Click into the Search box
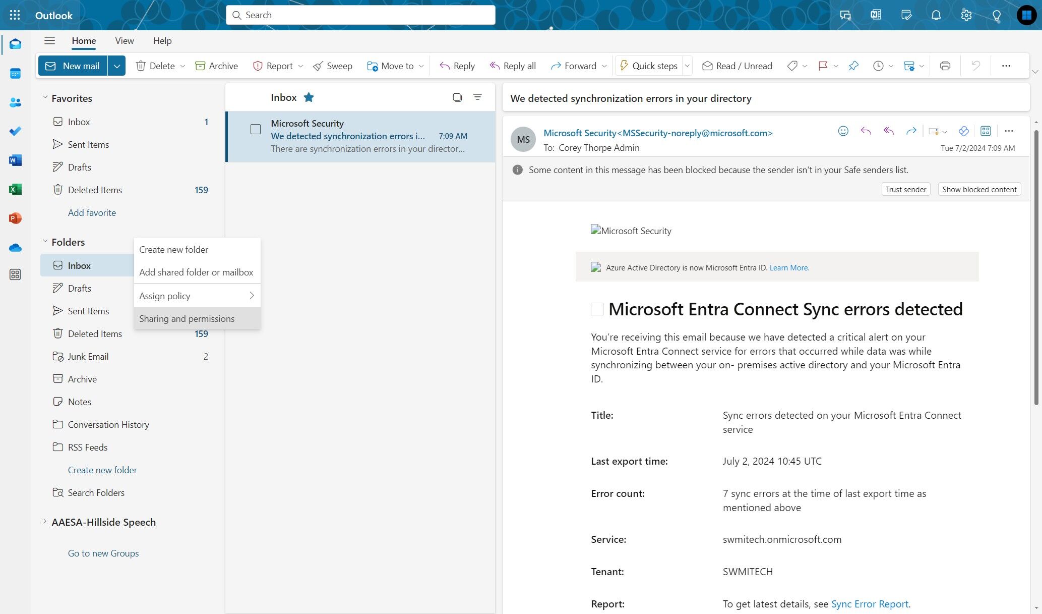Viewport: 1042px width, 614px height. [360, 15]
